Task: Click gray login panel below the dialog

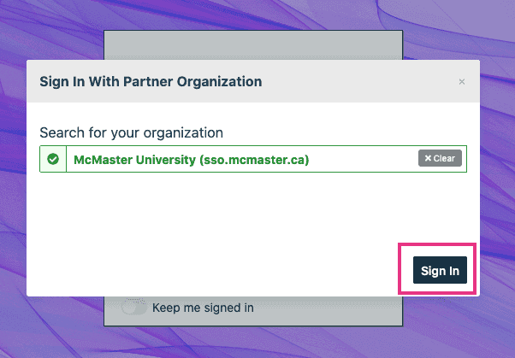Action: [x=342, y=311]
